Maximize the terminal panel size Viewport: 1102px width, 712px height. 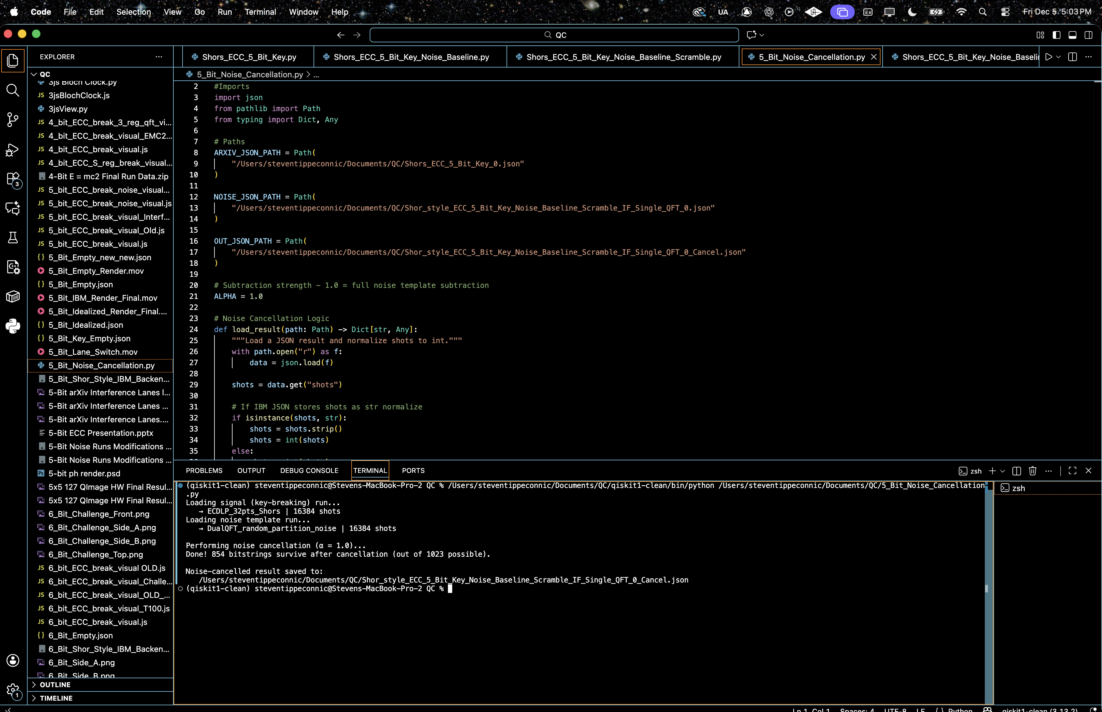(1073, 471)
